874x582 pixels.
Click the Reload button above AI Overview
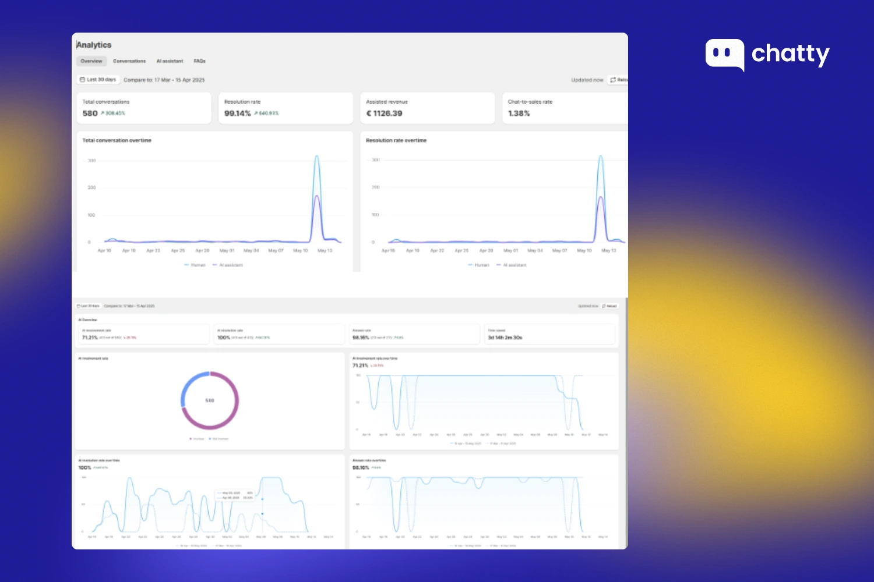(609, 306)
